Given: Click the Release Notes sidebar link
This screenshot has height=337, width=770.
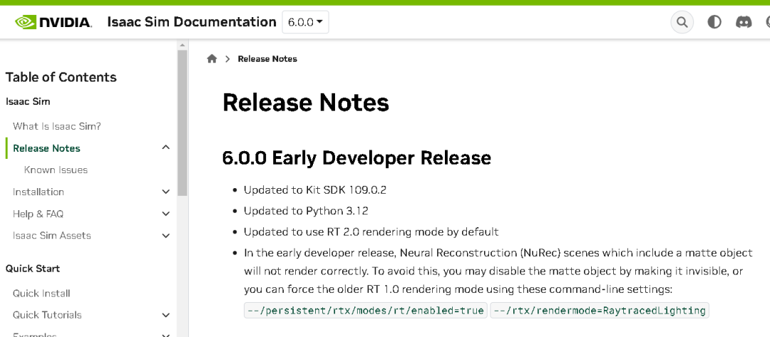Looking at the screenshot, I should tap(46, 148).
